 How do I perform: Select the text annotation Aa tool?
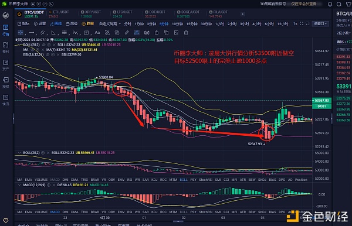(x=97, y=33)
